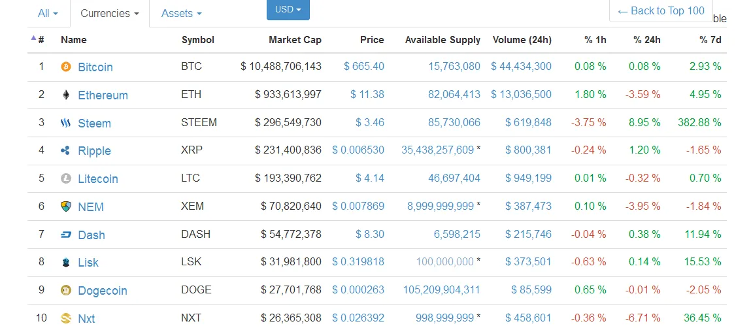
Task: Click Nxt price $ 0.026392
Action: click(x=358, y=317)
